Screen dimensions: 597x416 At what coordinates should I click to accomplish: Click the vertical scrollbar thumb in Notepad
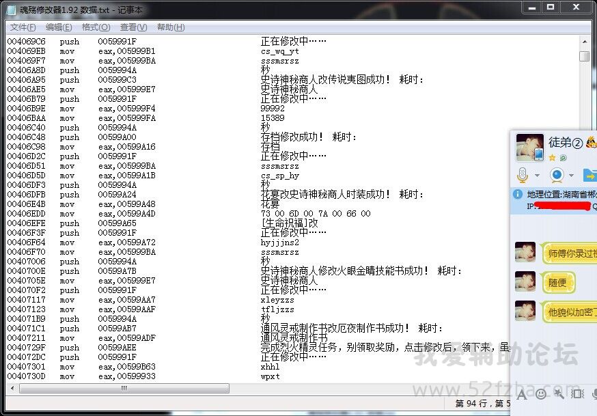pyautogui.click(x=585, y=56)
